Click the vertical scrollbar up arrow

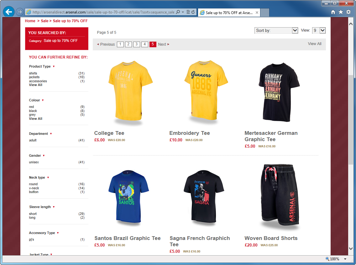point(351,24)
